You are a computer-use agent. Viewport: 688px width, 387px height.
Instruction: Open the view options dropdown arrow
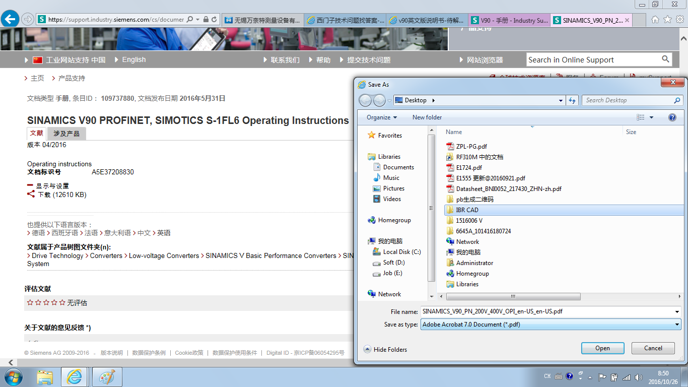651,117
